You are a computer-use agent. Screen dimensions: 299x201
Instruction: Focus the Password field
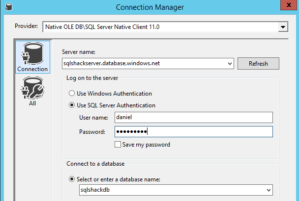[193, 131]
